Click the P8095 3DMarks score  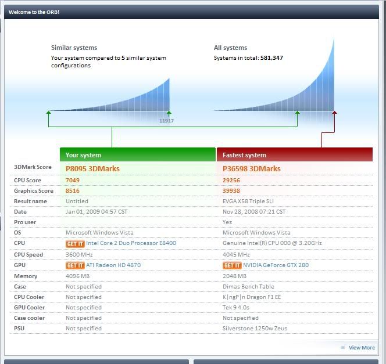[x=92, y=168]
